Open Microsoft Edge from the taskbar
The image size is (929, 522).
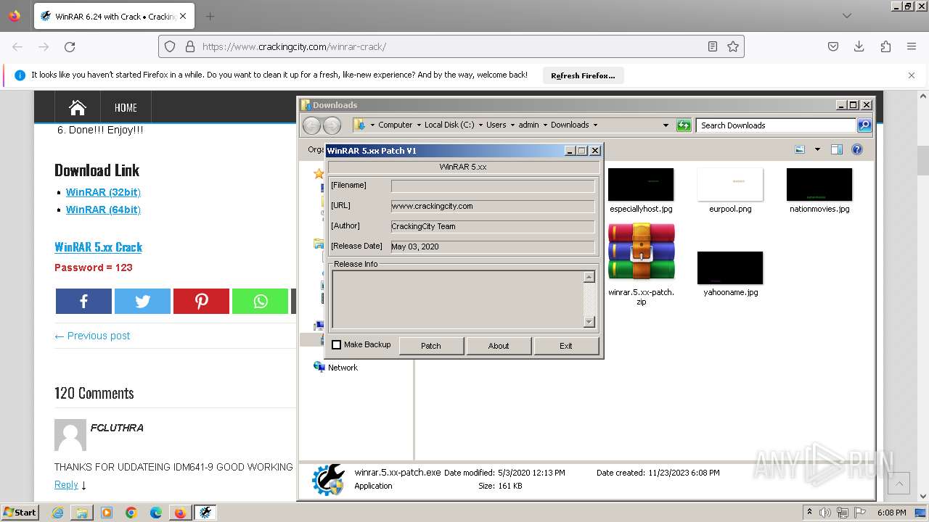click(x=156, y=513)
